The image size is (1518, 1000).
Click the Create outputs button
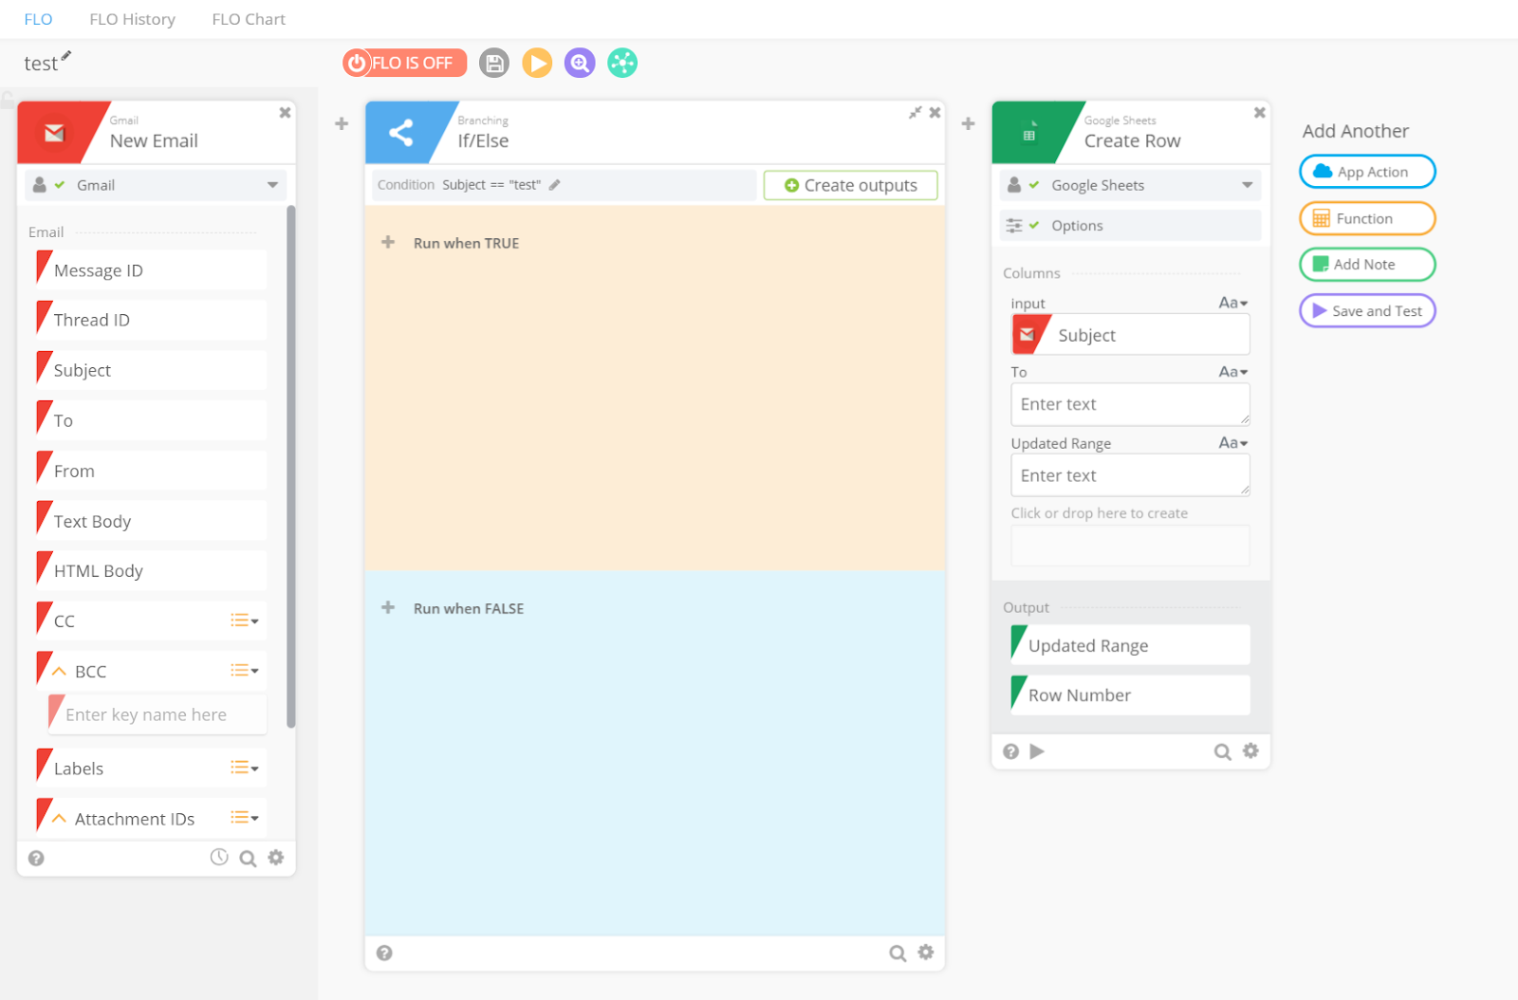tap(851, 185)
